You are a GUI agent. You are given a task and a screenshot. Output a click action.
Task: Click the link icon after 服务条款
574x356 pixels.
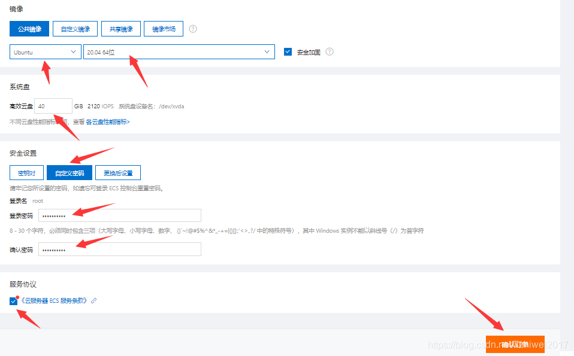pos(93,300)
